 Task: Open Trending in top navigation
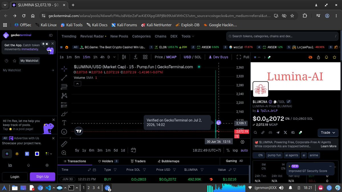pyautogui.click(x=69, y=36)
